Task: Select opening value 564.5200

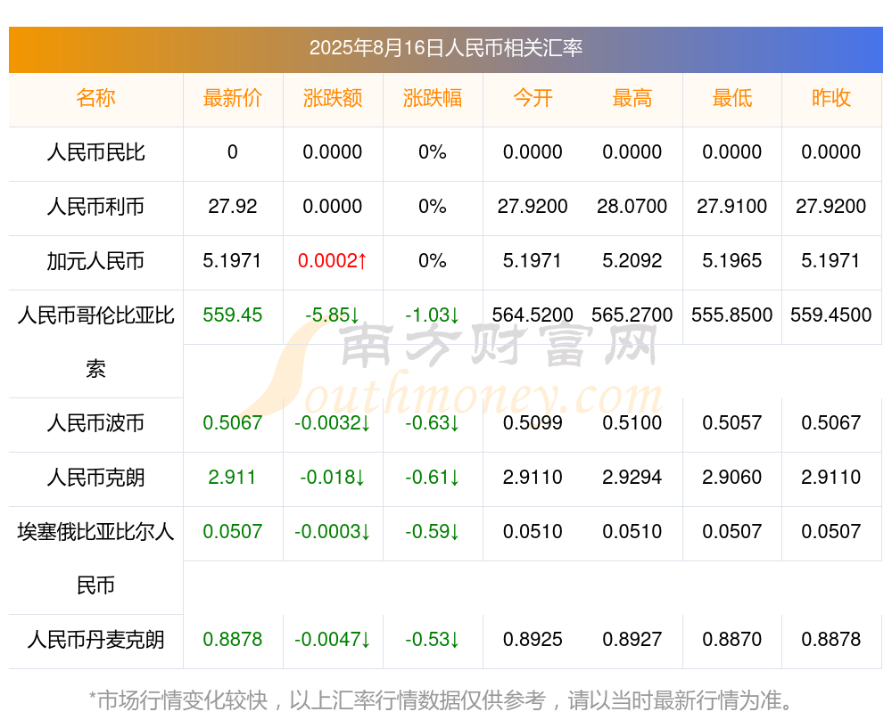Action: pos(533,315)
